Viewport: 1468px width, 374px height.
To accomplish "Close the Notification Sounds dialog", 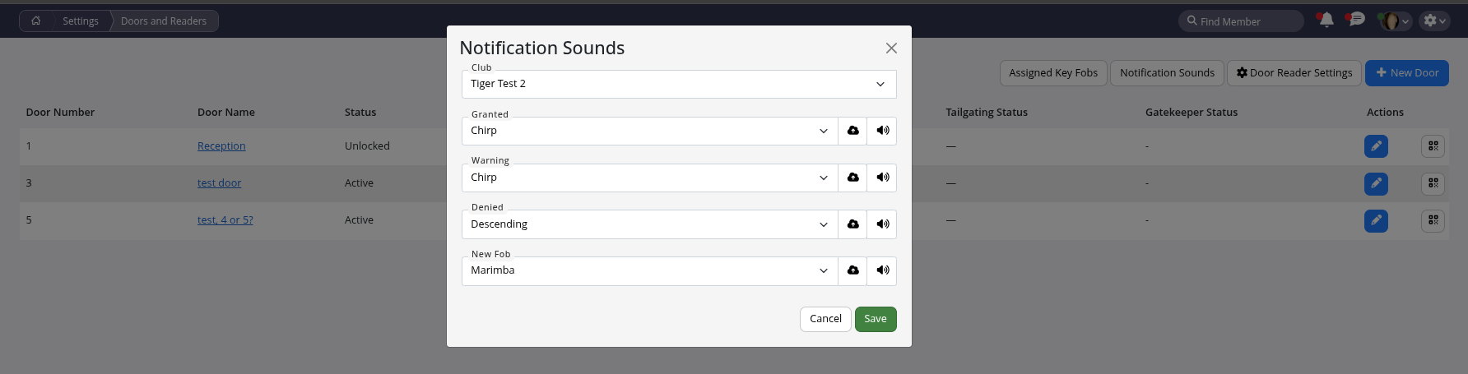I will [x=891, y=48].
